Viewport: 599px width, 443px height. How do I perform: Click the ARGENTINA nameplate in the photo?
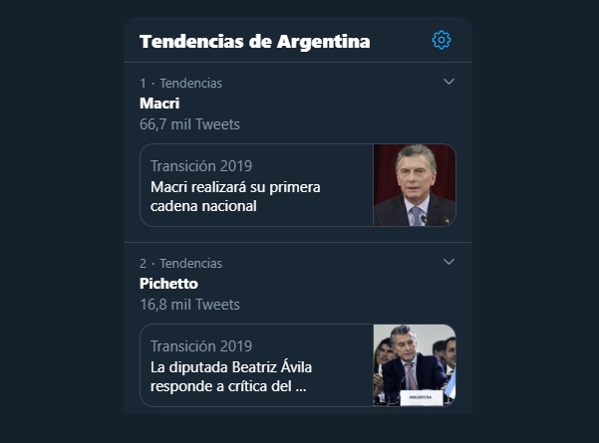tap(419, 396)
